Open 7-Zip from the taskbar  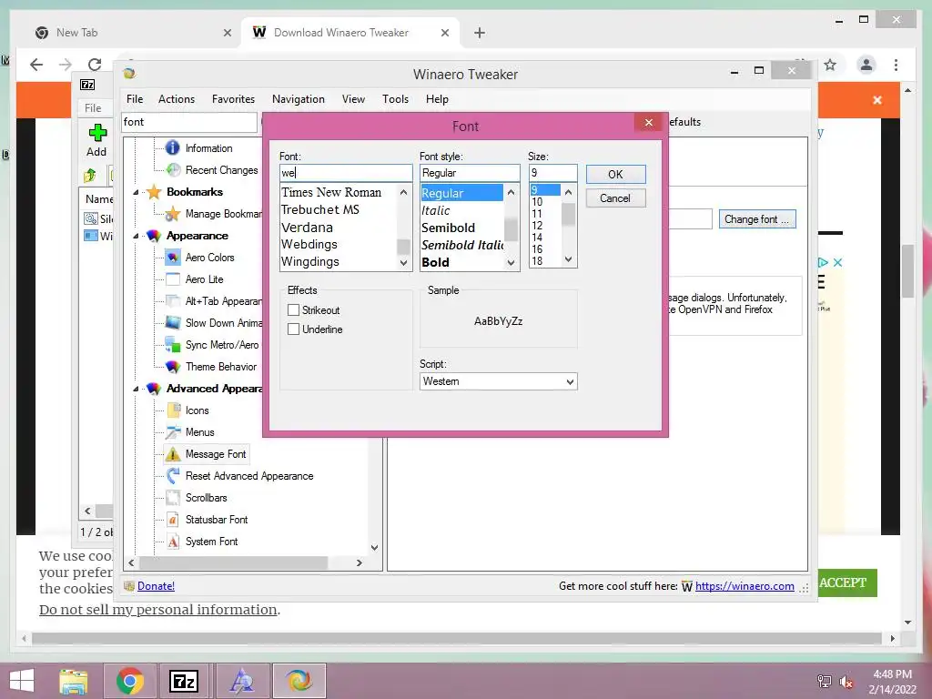184,681
